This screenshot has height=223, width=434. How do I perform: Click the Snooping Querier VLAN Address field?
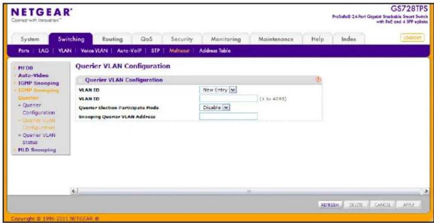pyautogui.click(x=228, y=116)
